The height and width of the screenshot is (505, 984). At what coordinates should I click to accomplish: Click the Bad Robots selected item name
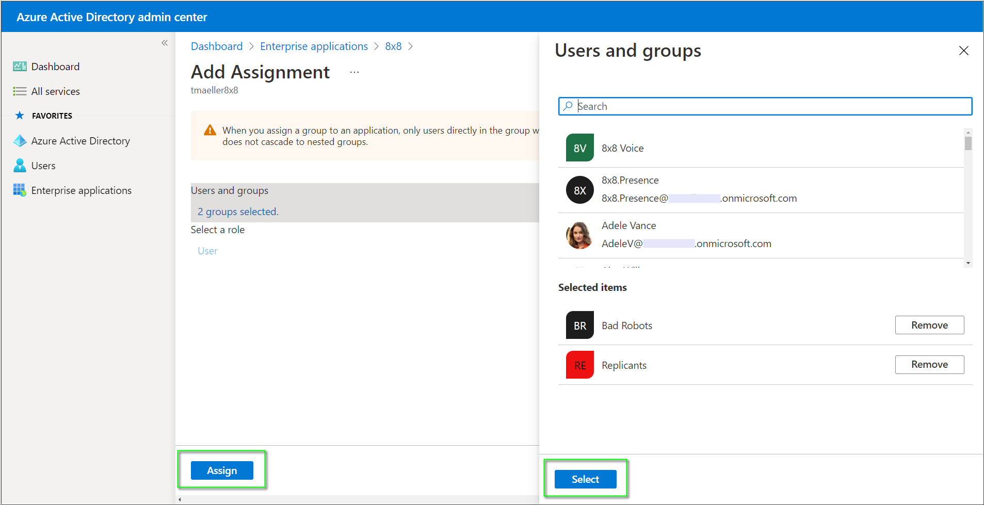627,325
